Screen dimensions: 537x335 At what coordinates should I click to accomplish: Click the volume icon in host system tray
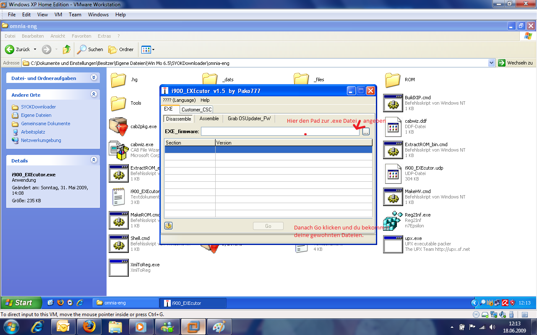coord(492,327)
